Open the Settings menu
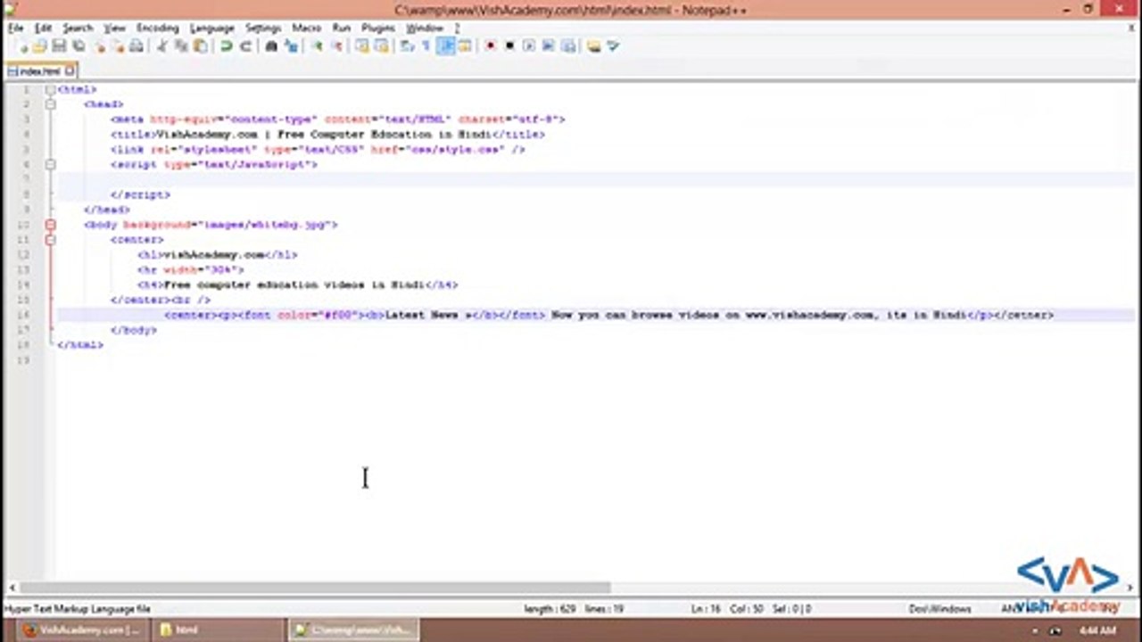 point(263,29)
